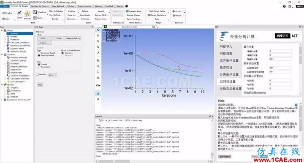Select Transient time option
Image resolution: width=304 pixels, height=163 pixels.
point(39,67)
